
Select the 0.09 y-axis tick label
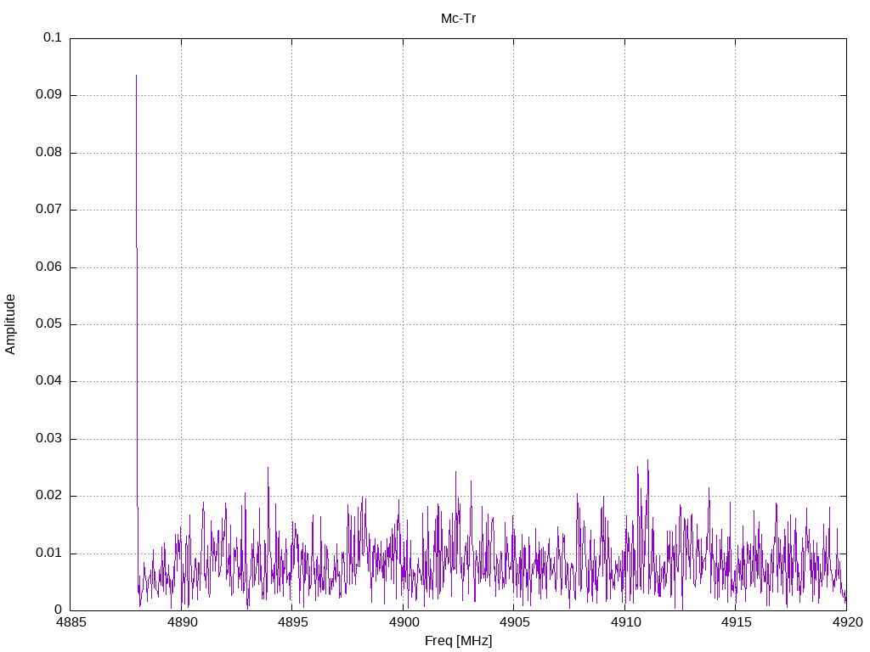point(48,95)
